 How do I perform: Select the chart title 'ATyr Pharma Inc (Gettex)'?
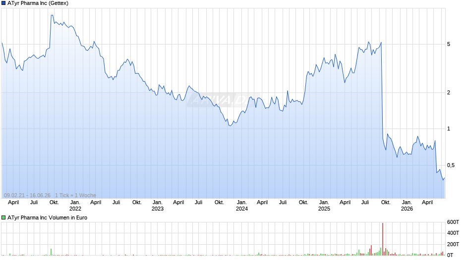tap(38, 3)
